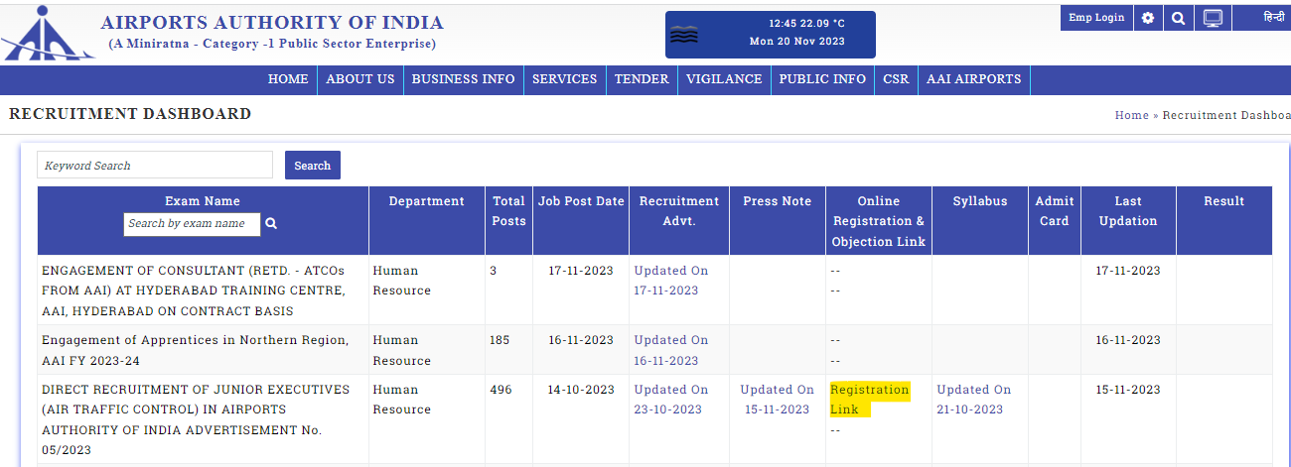The image size is (1291, 467).
Task: Click the Airports Authority of India logo
Action: [47, 34]
